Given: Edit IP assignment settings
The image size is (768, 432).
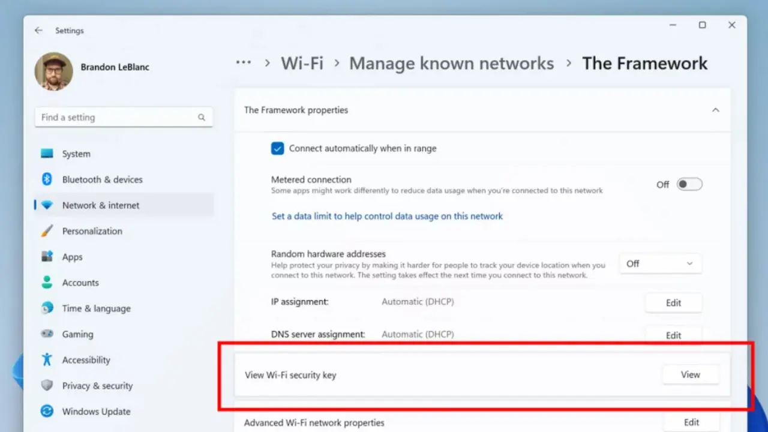Looking at the screenshot, I should pos(673,303).
